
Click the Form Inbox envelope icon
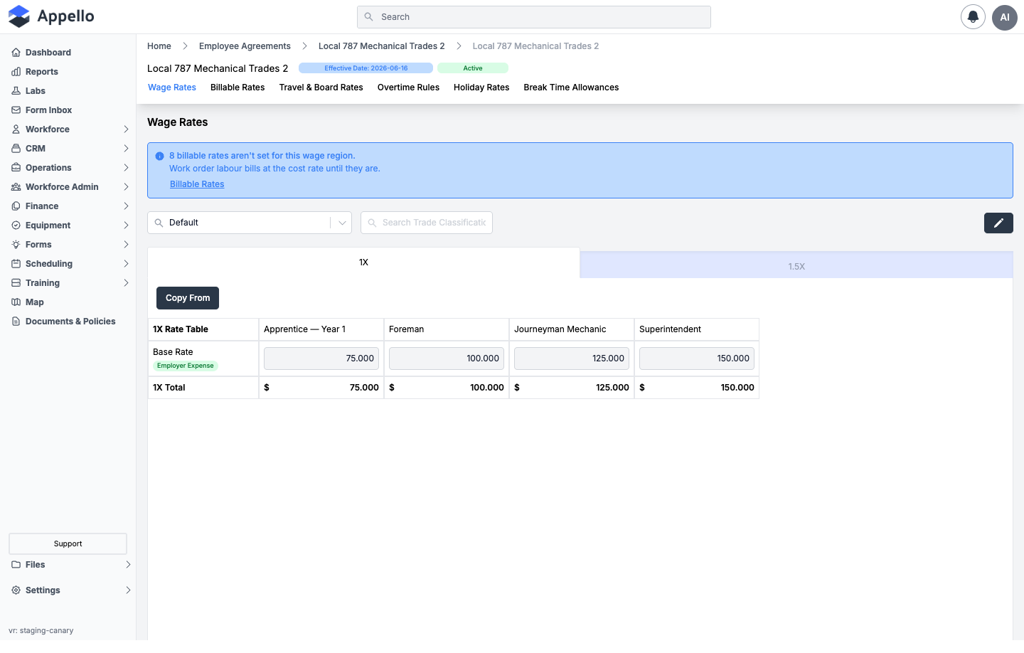tap(16, 110)
